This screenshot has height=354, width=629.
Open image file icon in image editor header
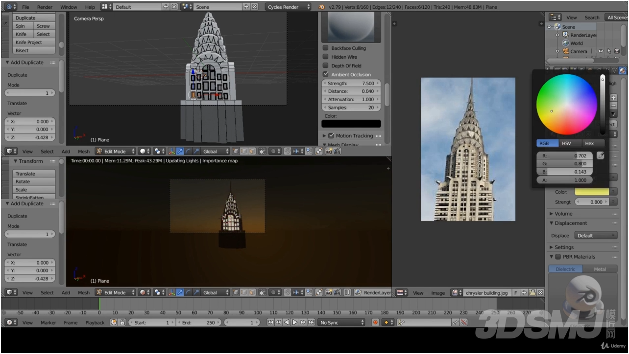click(532, 293)
